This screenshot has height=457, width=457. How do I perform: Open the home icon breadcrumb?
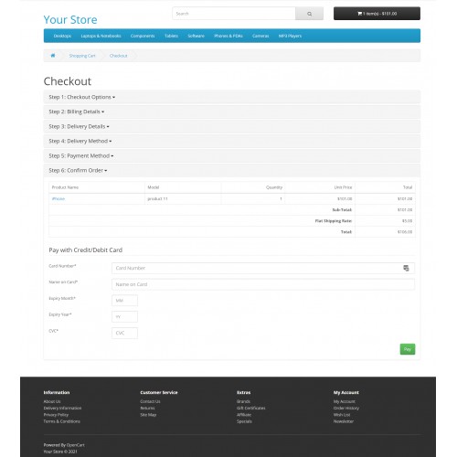tap(53, 56)
